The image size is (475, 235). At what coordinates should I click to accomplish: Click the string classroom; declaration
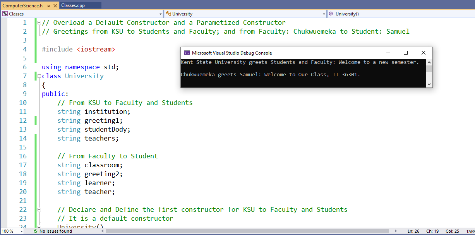coord(90,165)
